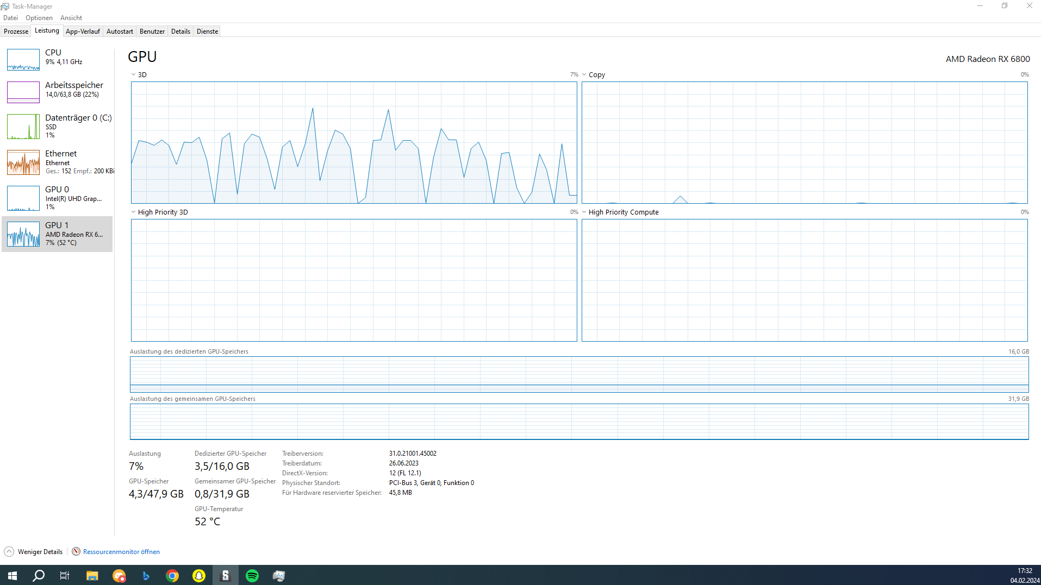The width and height of the screenshot is (1041, 585).
Task: Open Snapchat from taskbar
Action: 198,575
